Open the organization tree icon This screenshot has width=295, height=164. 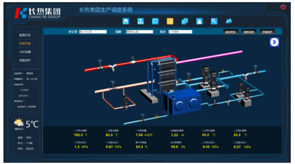point(141,21)
